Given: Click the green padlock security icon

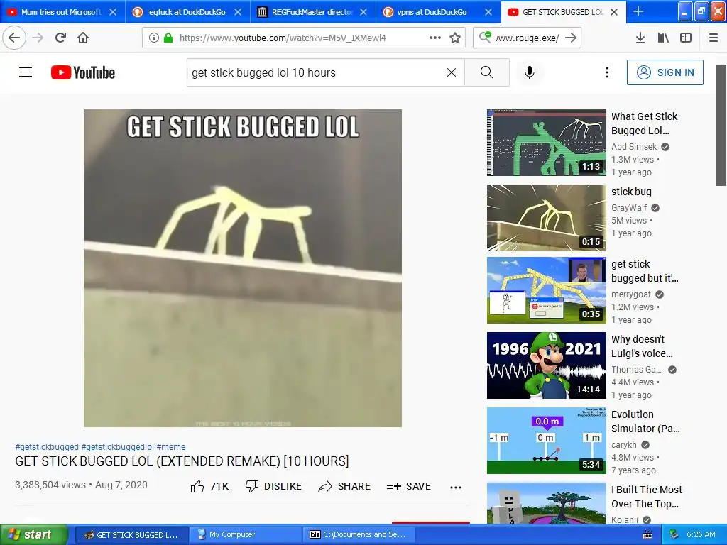Looking at the screenshot, I should (168, 38).
